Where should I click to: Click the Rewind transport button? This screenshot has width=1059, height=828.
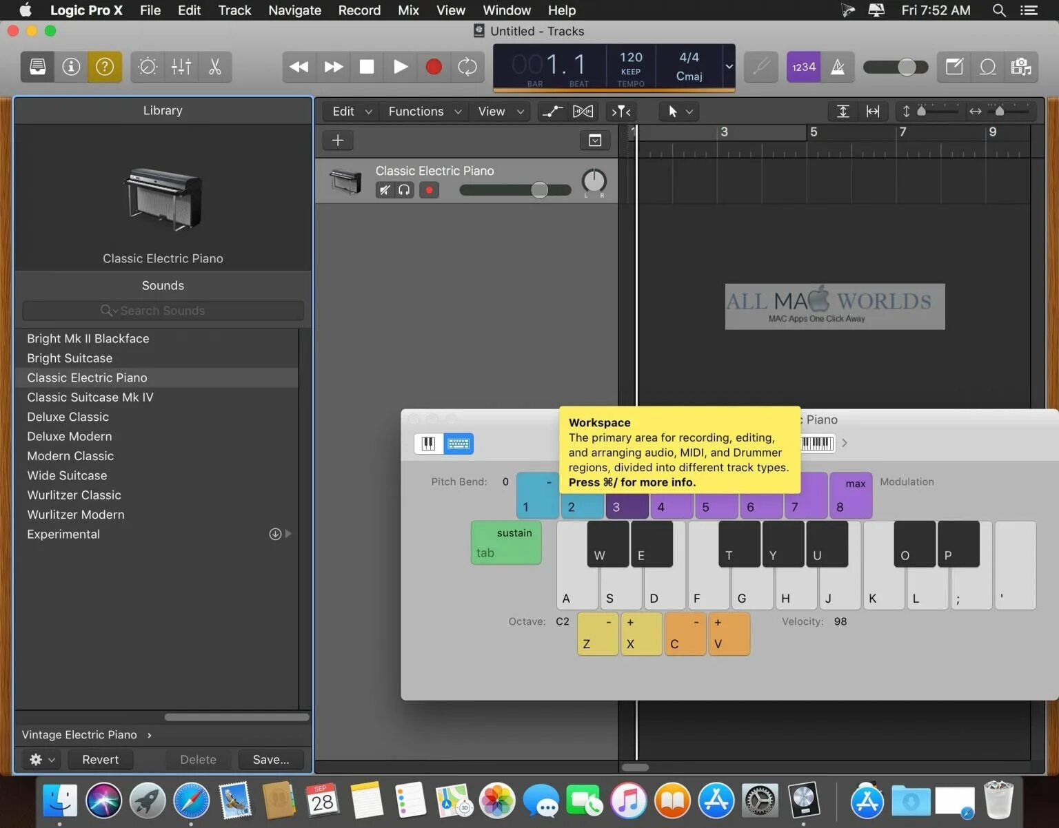pyautogui.click(x=299, y=67)
